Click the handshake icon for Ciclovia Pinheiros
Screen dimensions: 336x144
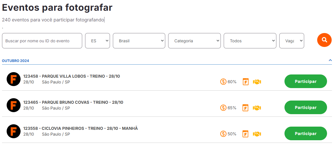point(257,134)
